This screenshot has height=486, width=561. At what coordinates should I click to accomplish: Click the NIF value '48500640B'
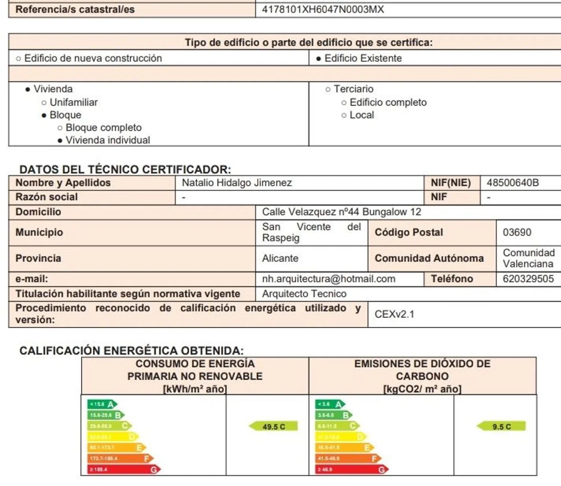coord(513,183)
